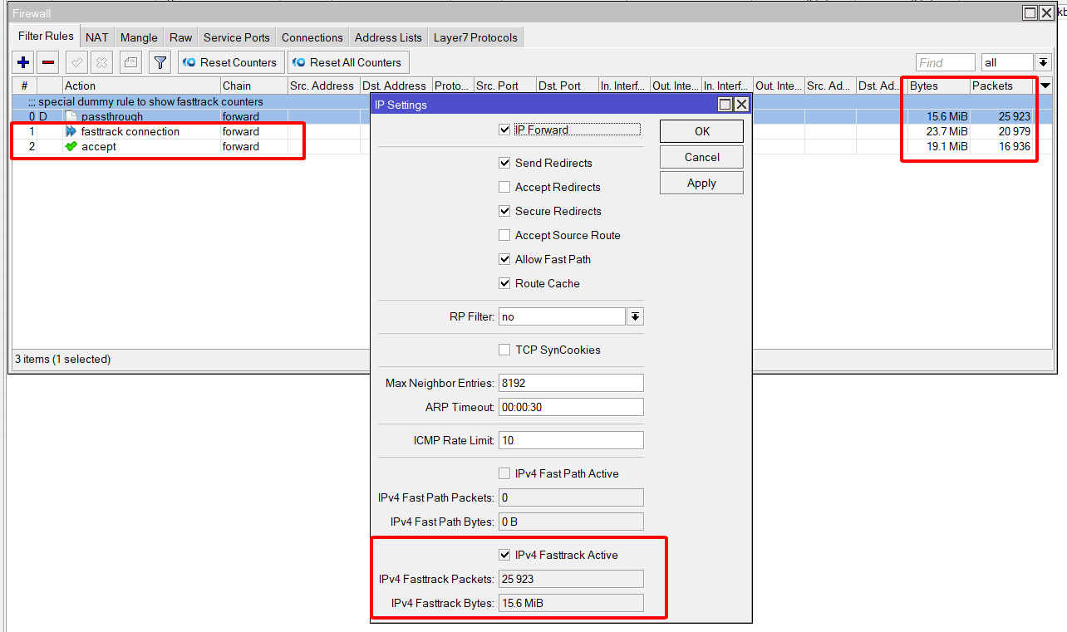
Task: Open the Address Lists tab
Action: pos(388,37)
